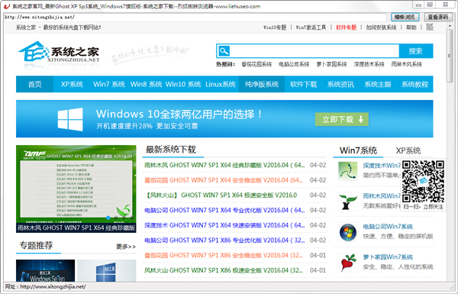Click the 雨林木风Win7 sprout icon
This screenshot has height=294, width=458.
[x=348, y=202]
